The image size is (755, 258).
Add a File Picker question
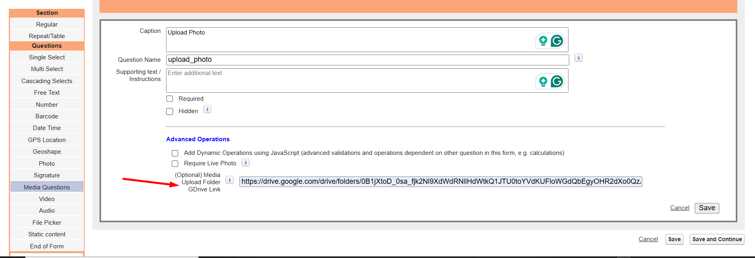(47, 223)
